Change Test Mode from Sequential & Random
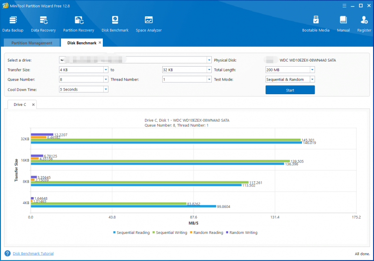 click(x=312, y=79)
